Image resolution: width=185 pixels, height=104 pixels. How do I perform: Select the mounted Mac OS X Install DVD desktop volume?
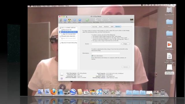[x=169, y=69]
